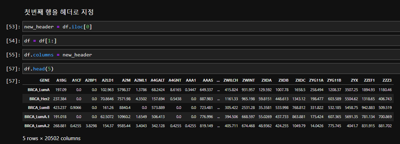This screenshot has height=144, width=400.
Task: Click the ZYG11B column header
Action: [334, 80]
